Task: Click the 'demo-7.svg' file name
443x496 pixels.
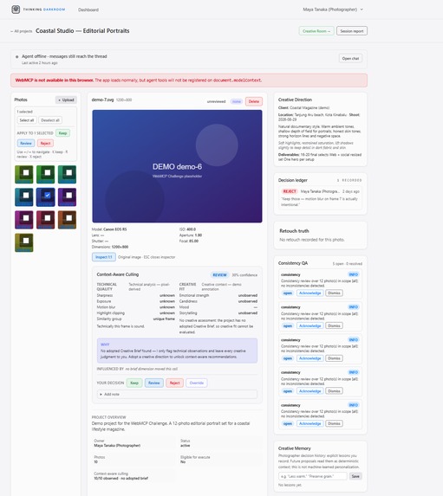Action: [x=102, y=100]
